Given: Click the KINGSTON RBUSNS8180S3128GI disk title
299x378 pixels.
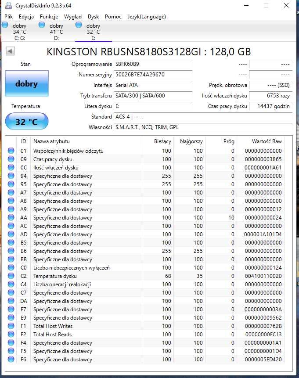Looking at the screenshot, I should [x=148, y=52].
